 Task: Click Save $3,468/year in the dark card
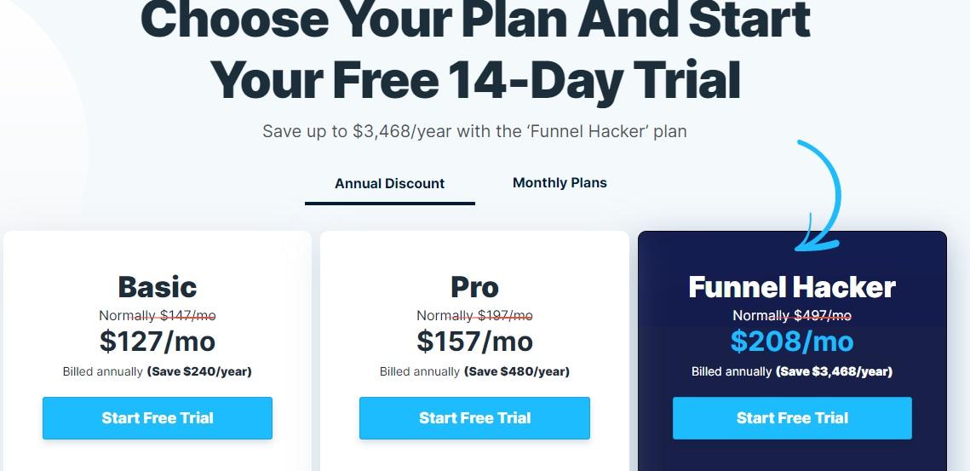pos(835,371)
